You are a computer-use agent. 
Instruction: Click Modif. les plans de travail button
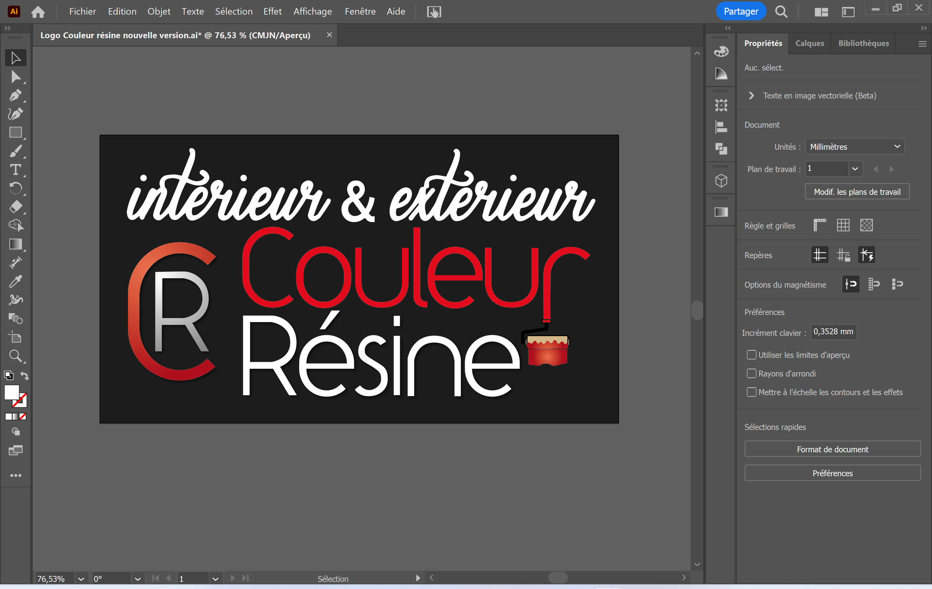(x=857, y=192)
